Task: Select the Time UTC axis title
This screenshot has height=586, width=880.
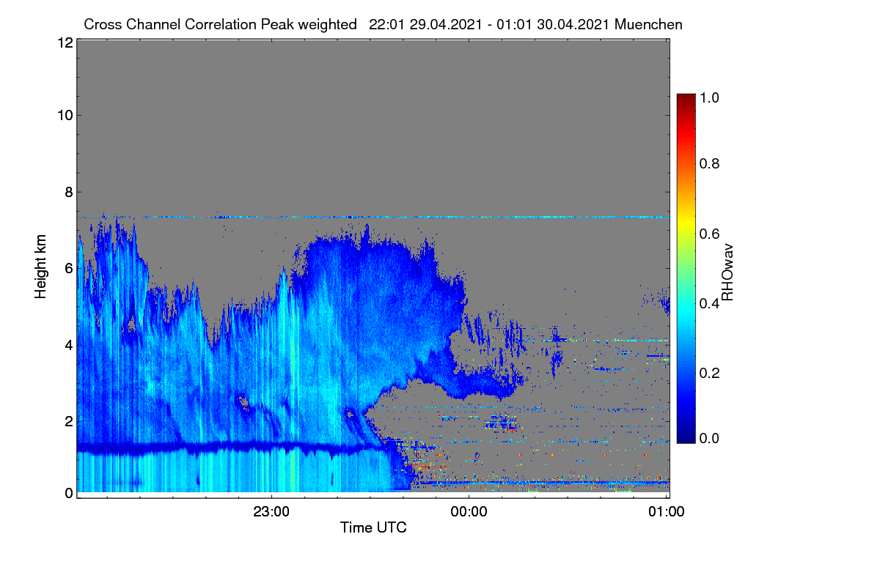Action: point(373,527)
